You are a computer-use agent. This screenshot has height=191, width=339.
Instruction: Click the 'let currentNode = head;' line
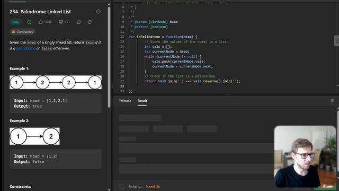tap(167, 51)
